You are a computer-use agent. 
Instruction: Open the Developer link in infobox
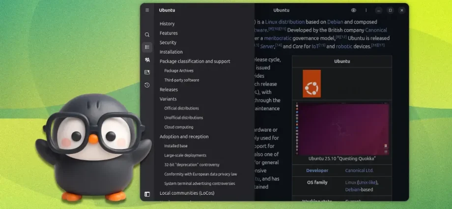click(317, 170)
